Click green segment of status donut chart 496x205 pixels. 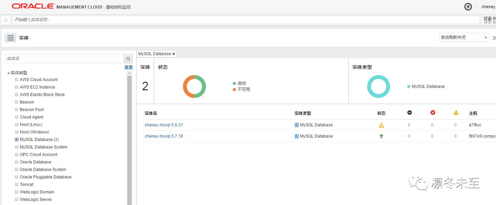point(204,86)
